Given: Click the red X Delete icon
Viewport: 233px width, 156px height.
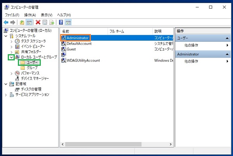Looking at the screenshot, I should (x=38, y=22).
